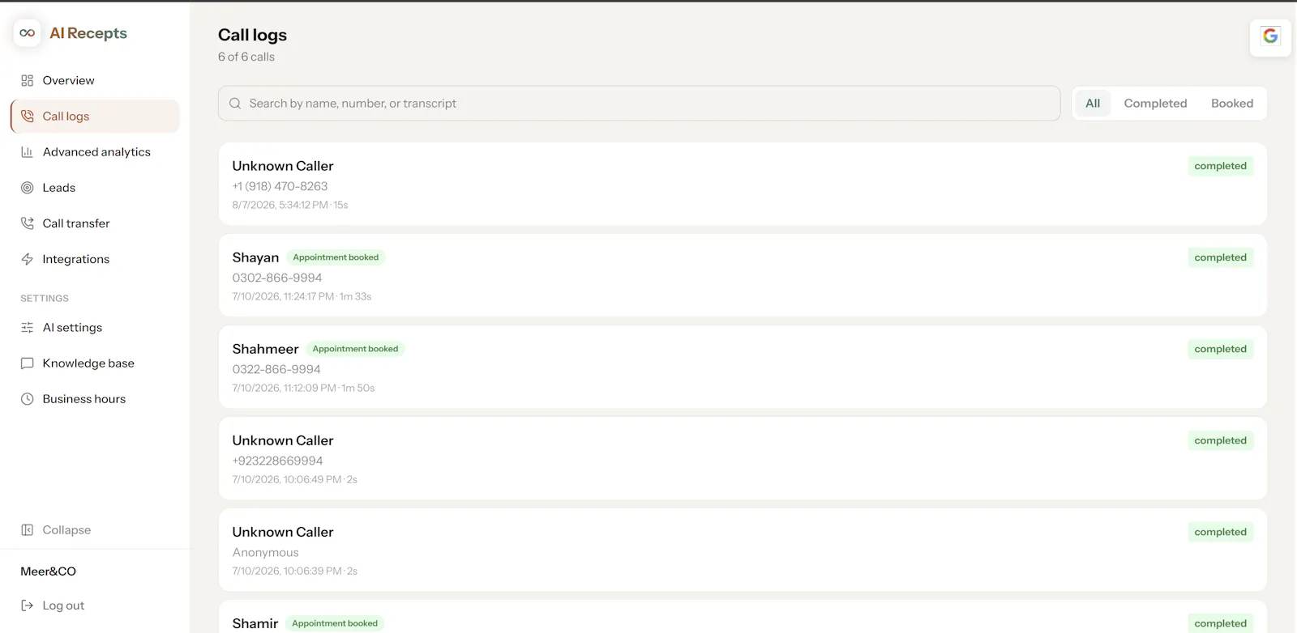Click phone number 0322-866-9994

(x=276, y=369)
